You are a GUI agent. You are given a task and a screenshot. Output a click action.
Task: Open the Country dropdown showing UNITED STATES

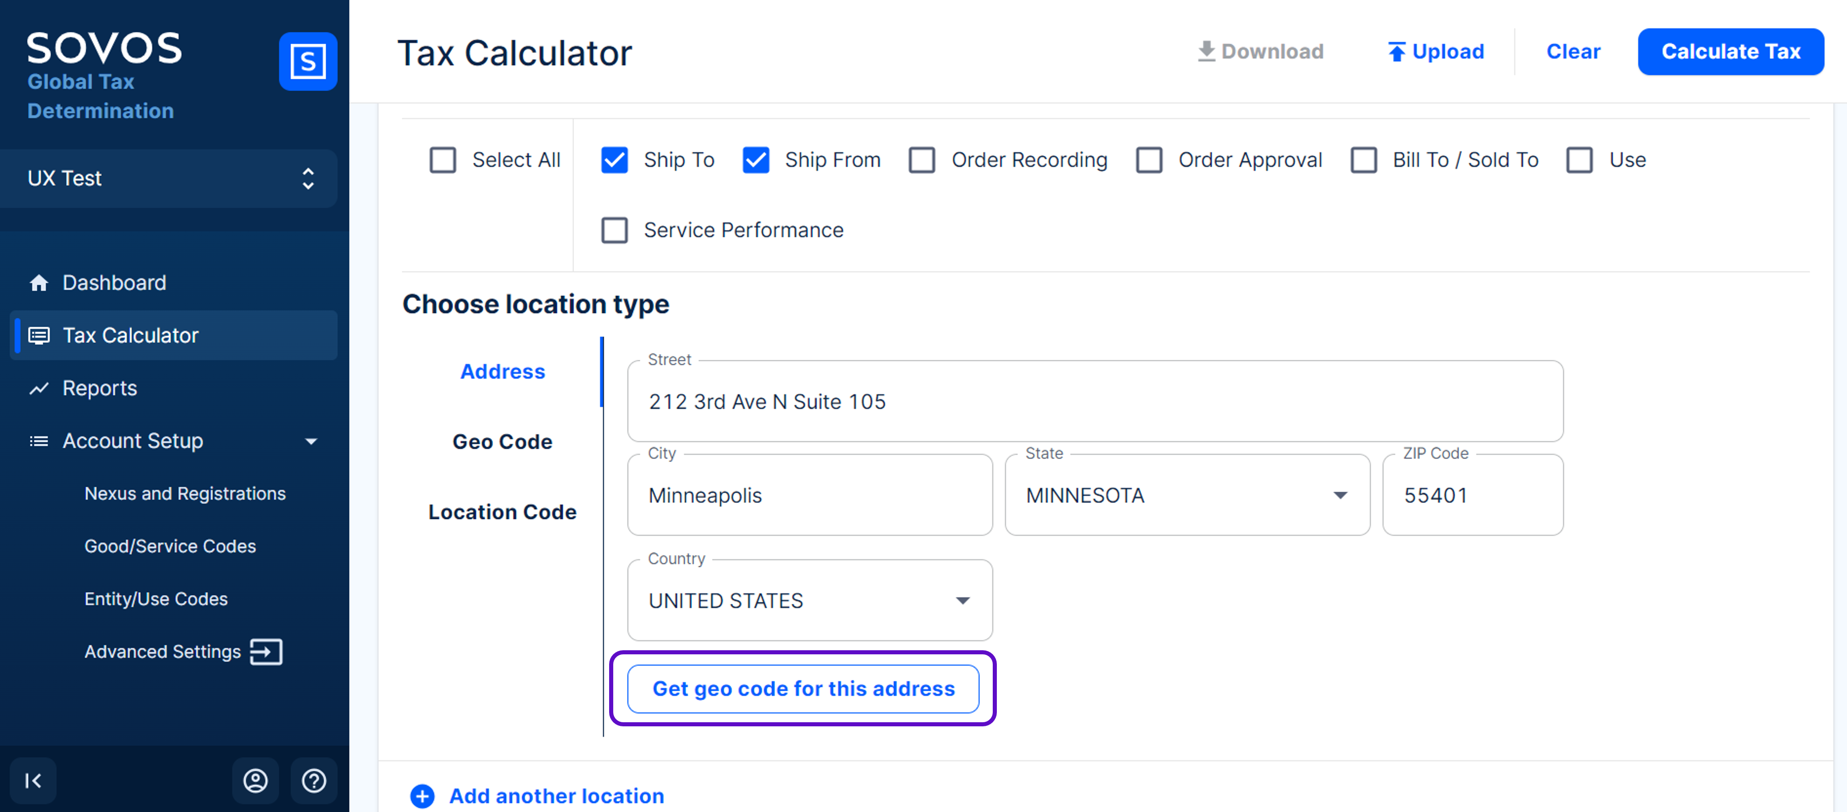810,601
